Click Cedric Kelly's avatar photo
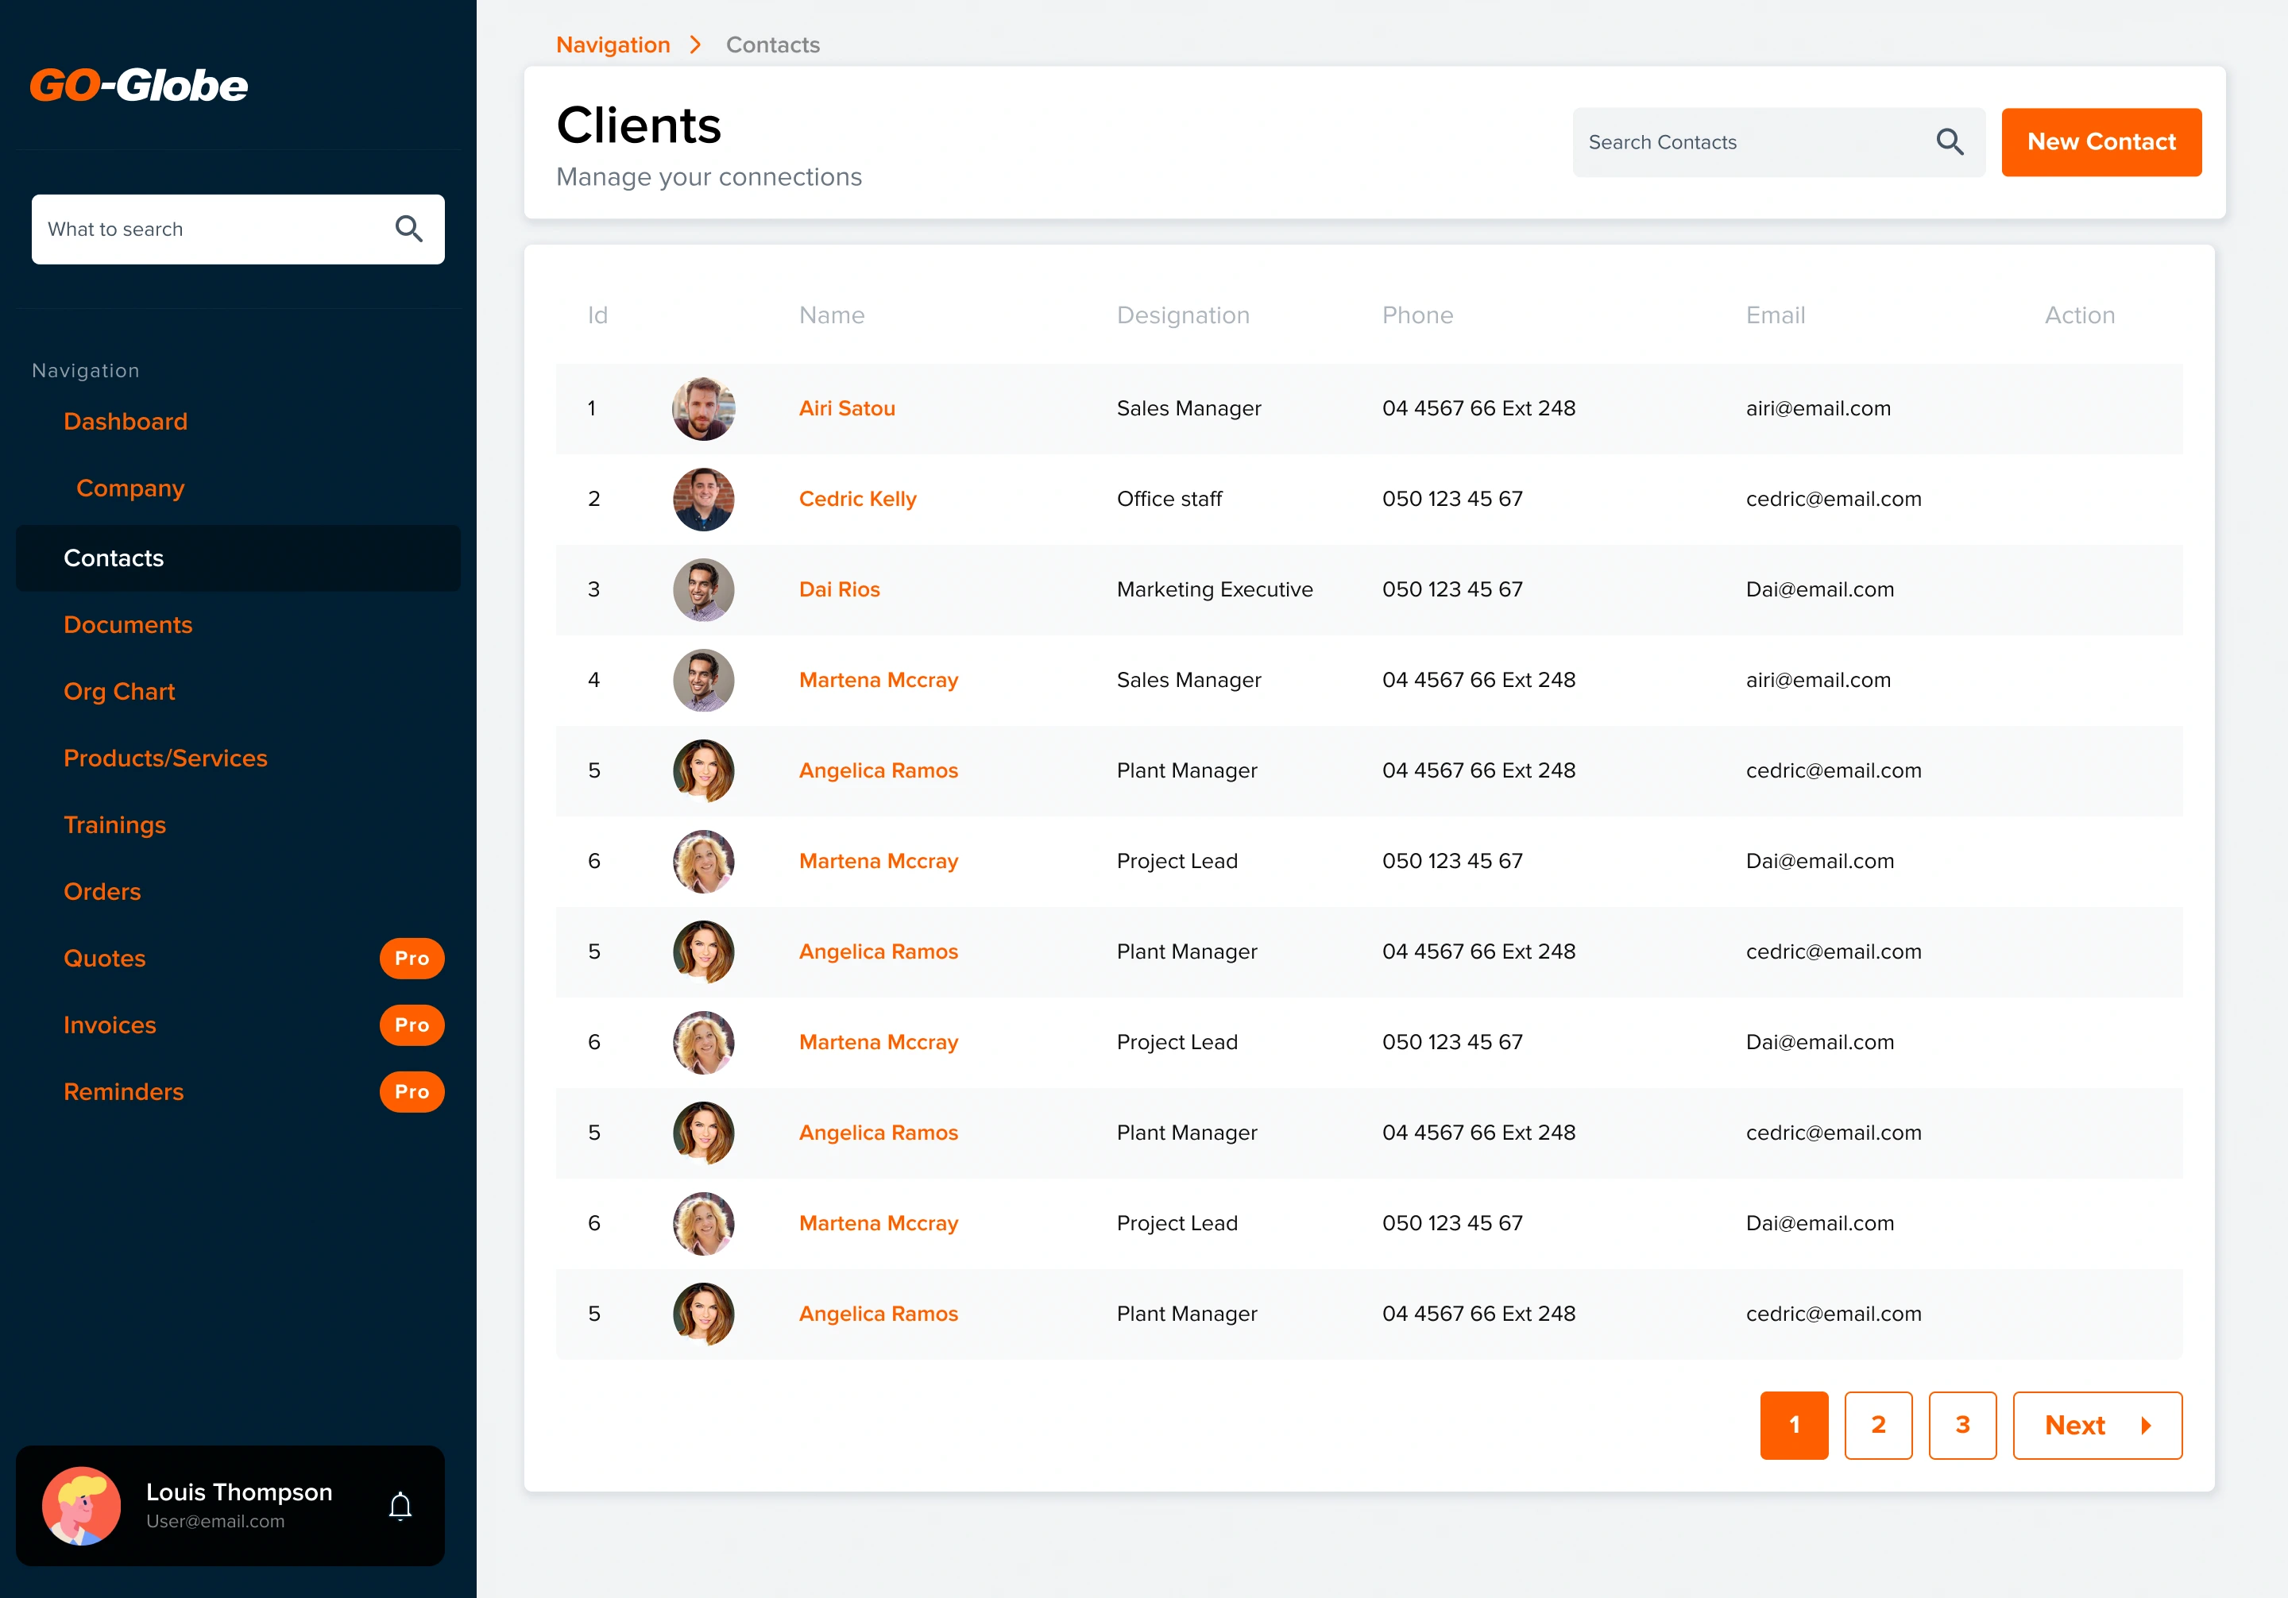Image resolution: width=2288 pixels, height=1598 pixels. (704, 499)
